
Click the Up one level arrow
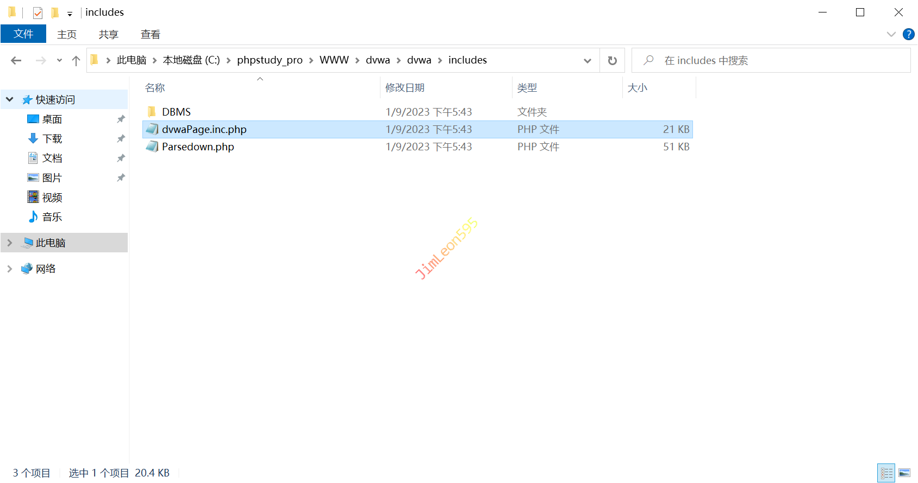tap(76, 61)
